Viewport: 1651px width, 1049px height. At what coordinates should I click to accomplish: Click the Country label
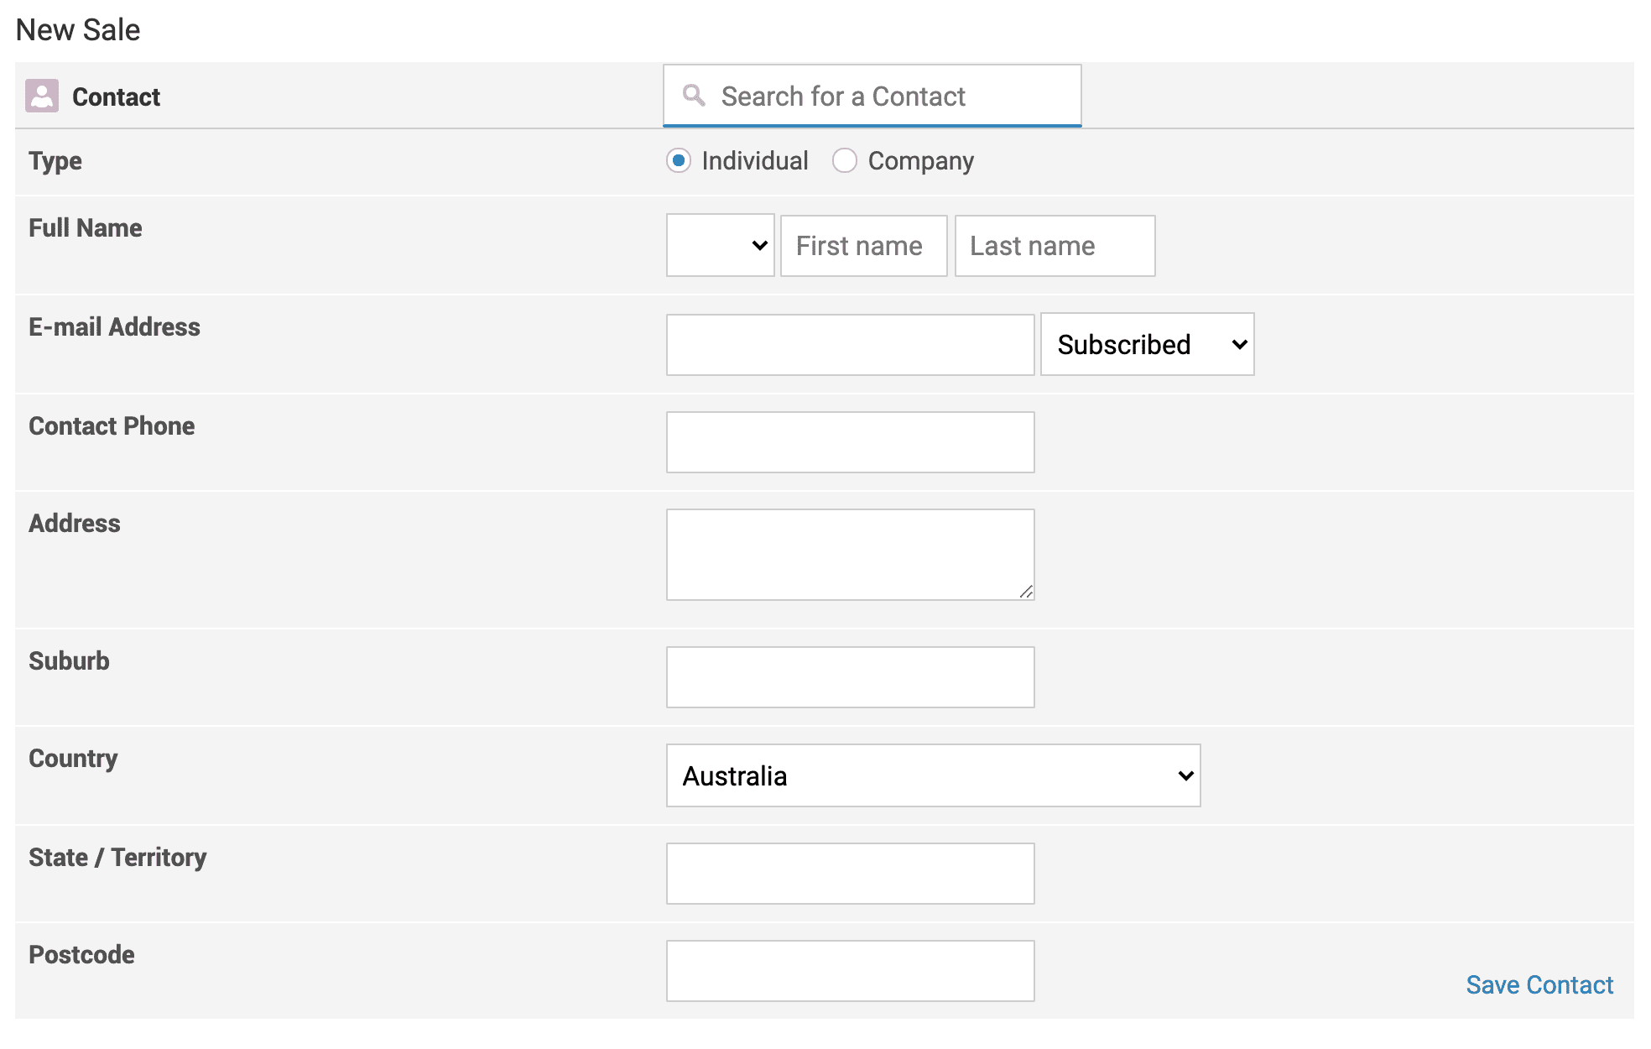(73, 759)
